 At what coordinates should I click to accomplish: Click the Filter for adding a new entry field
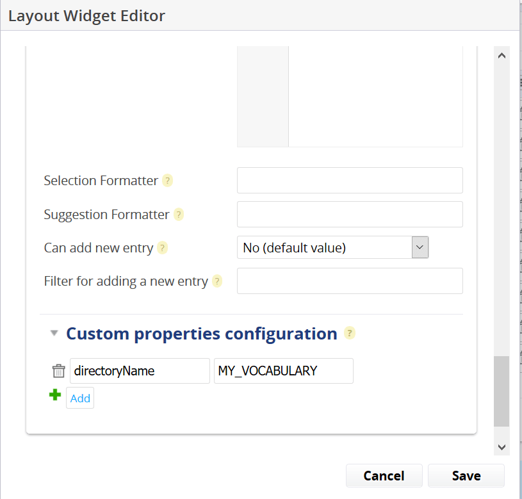[x=350, y=281]
